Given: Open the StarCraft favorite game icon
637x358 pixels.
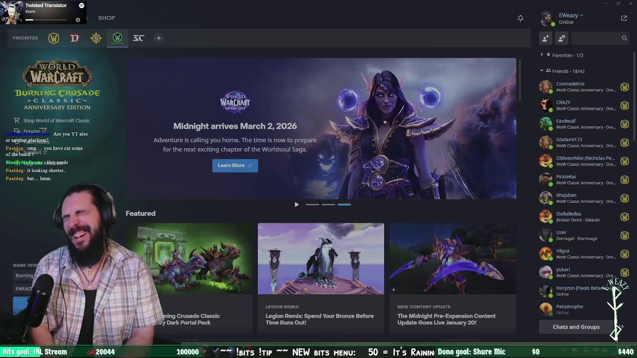Looking at the screenshot, I should pos(138,38).
